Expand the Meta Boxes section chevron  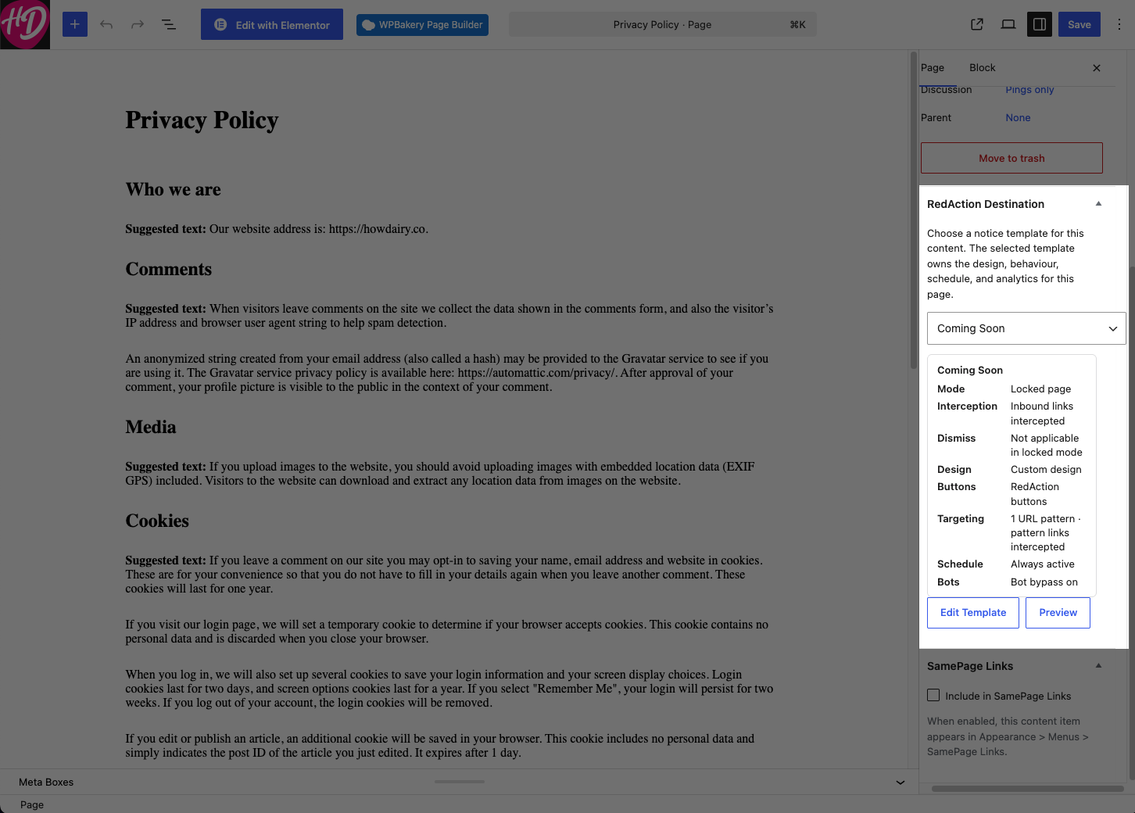(x=900, y=783)
